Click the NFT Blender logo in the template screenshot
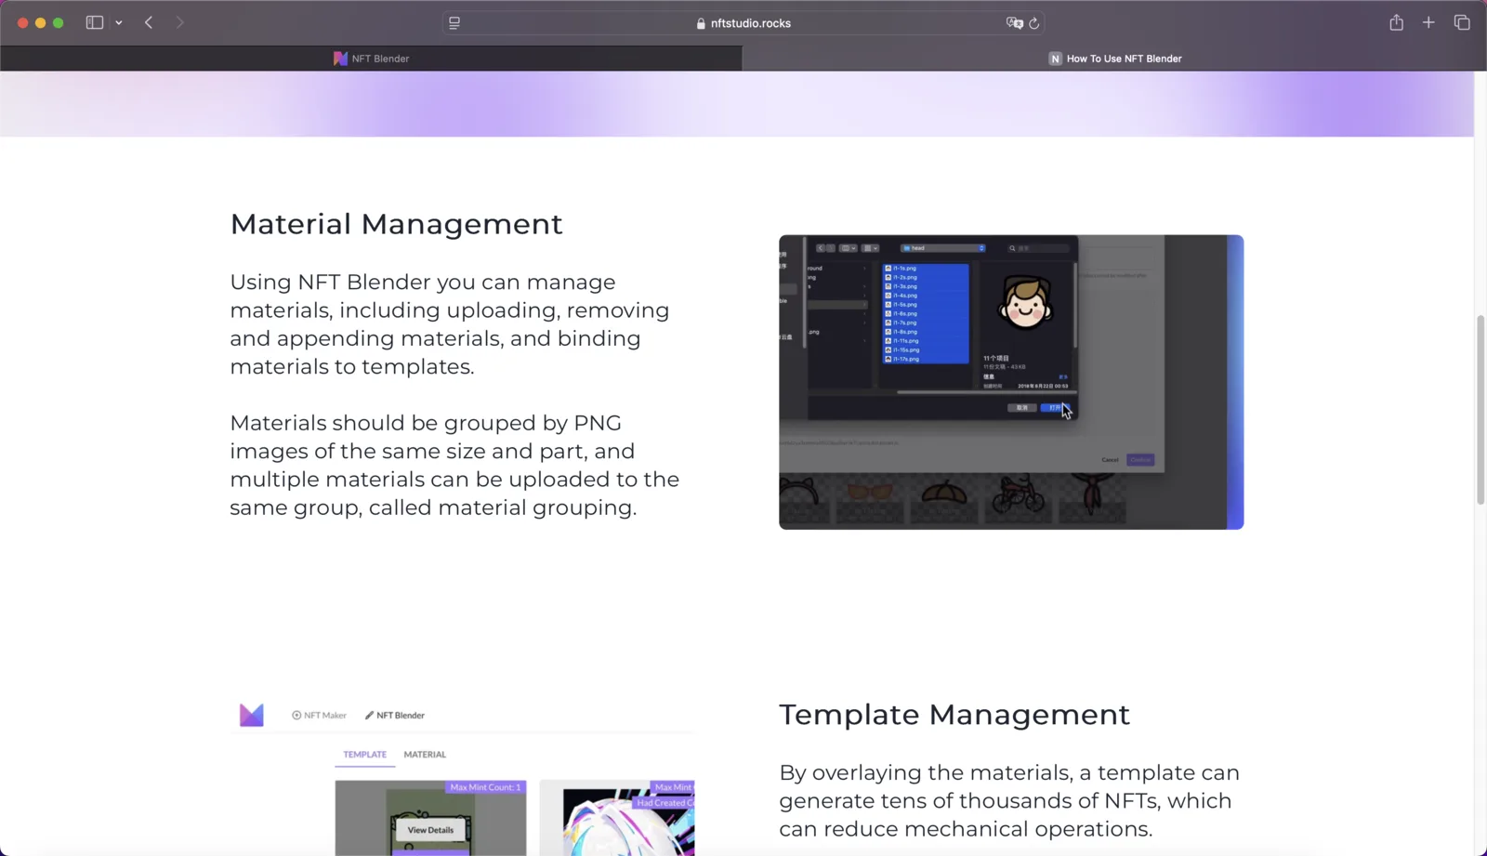 pos(252,715)
